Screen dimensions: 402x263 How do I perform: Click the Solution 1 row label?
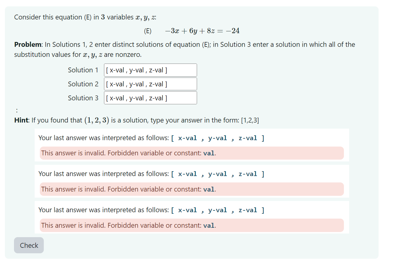[x=83, y=70]
